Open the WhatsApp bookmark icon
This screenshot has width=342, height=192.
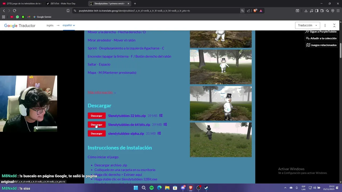17,17
